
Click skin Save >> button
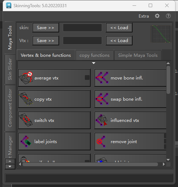tap(45, 28)
